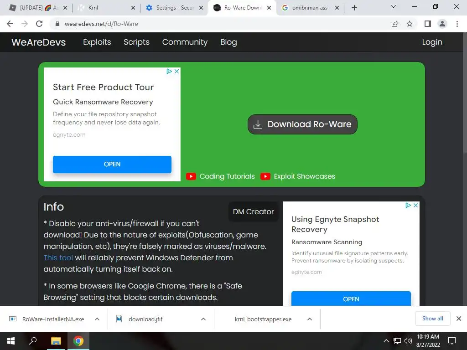
Task: Reload the Ro-Ware page
Action: 39,24
